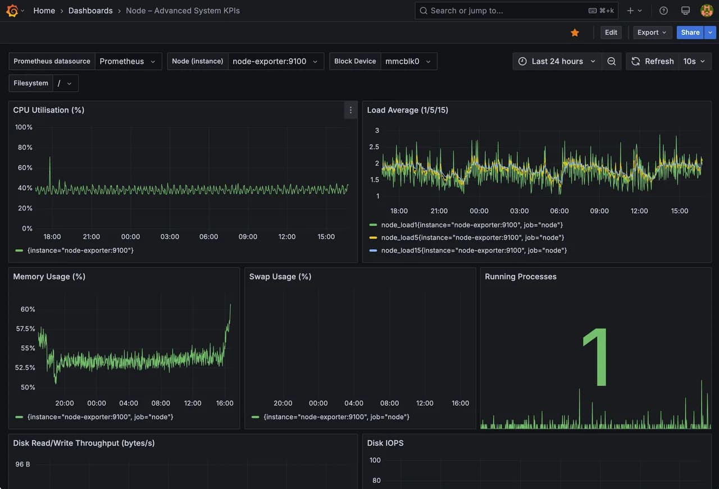Expand Block Device mmcblk0 dropdown
Viewport: 719px width, 489px height.
(x=408, y=61)
